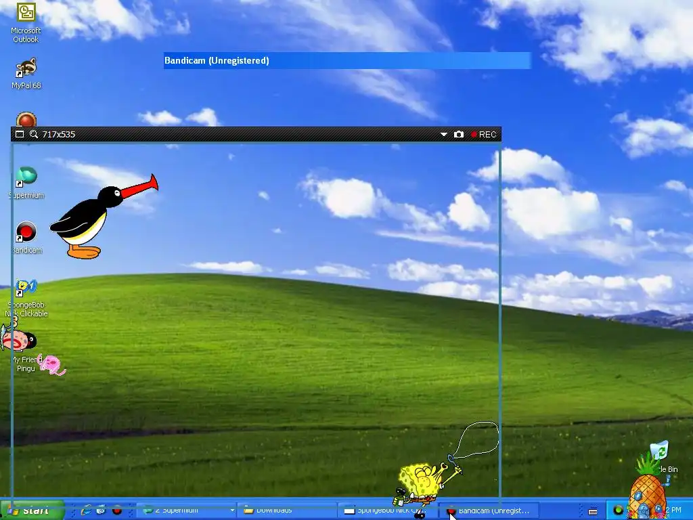
Task: Click the round green tray icon
Action: coord(618,511)
